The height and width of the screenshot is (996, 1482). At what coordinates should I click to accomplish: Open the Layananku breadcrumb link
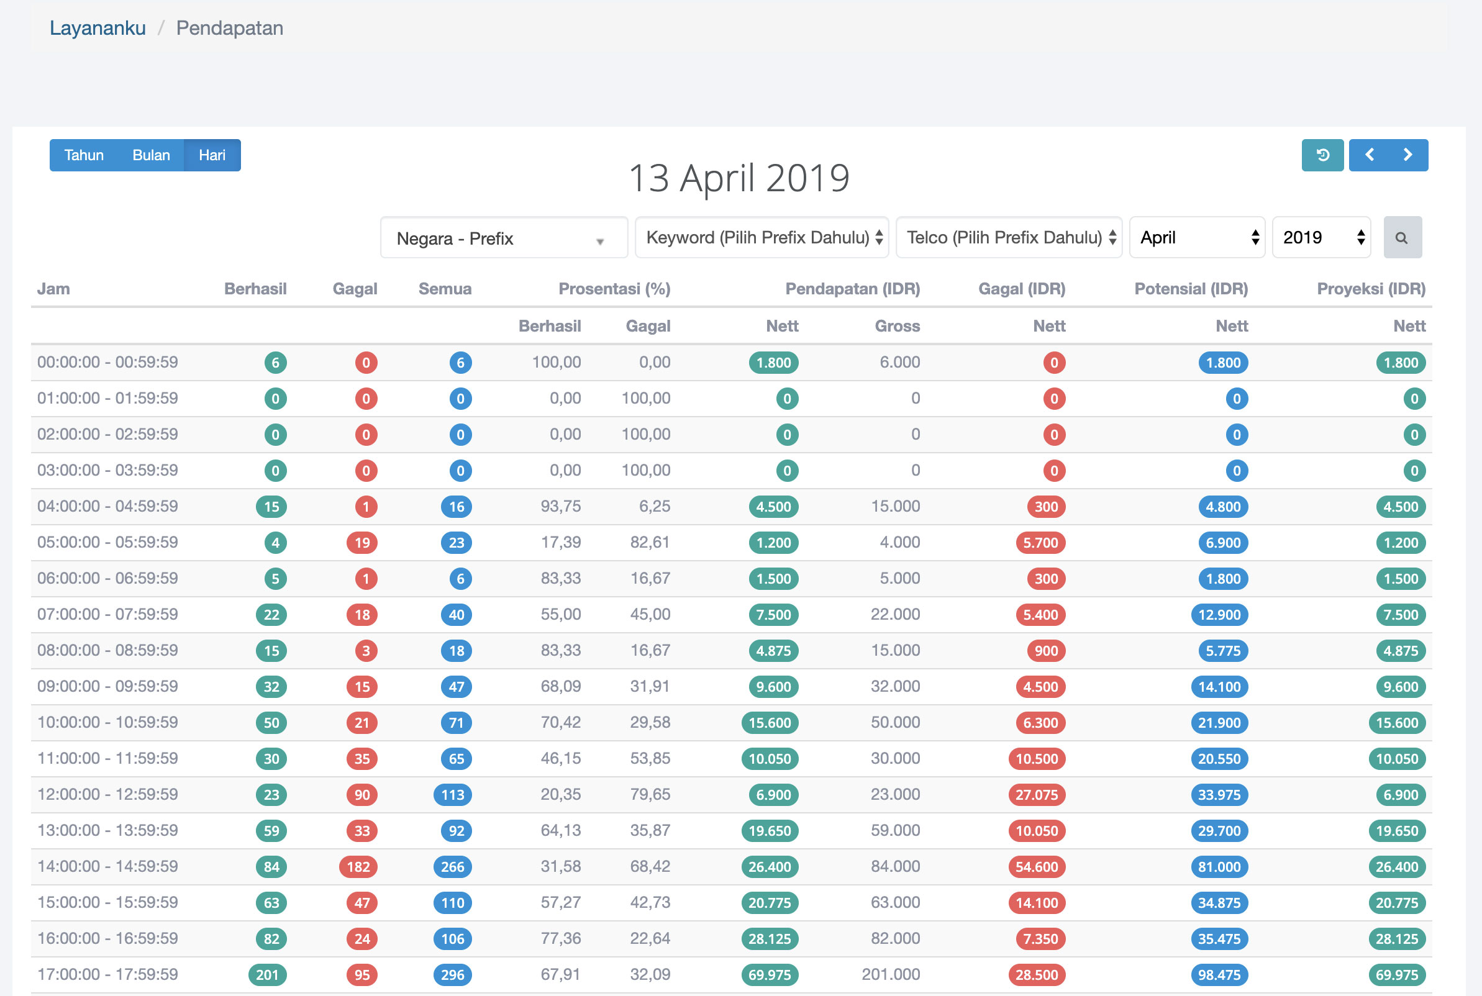click(98, 28)
